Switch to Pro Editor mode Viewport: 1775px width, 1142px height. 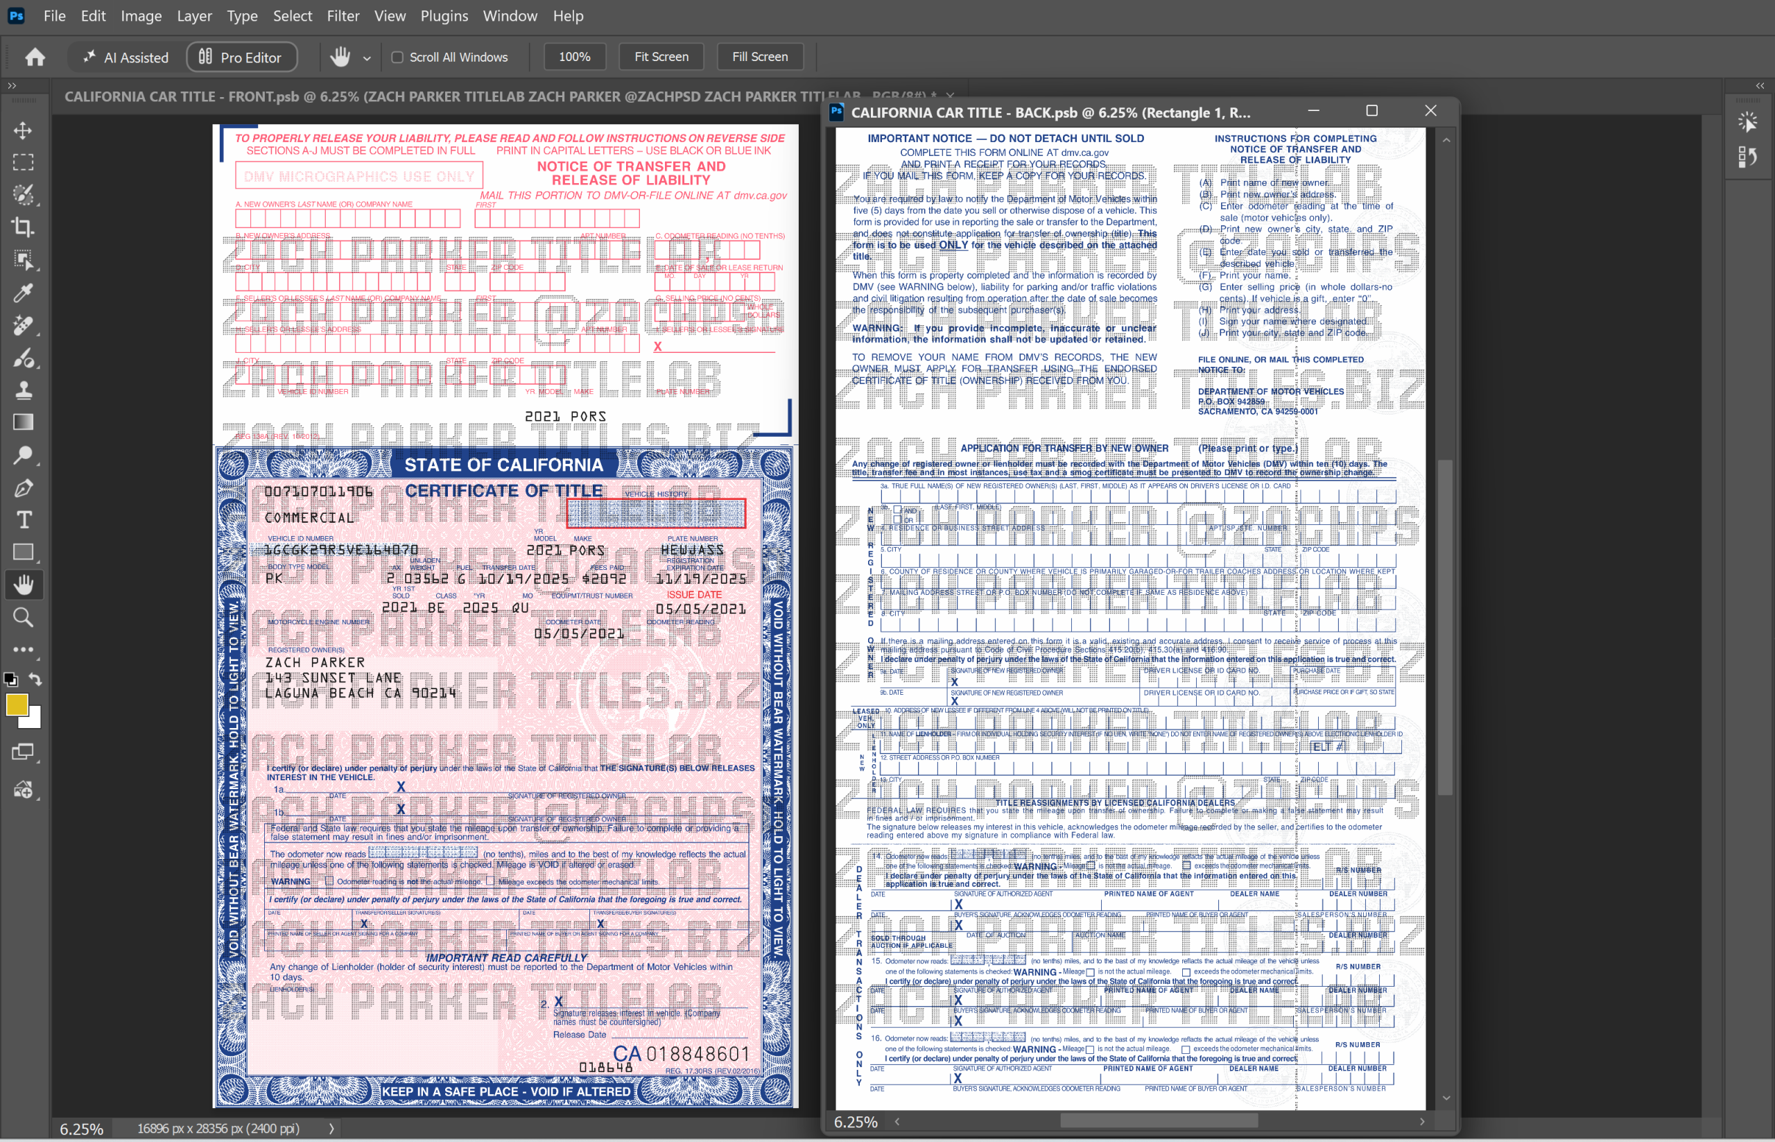point(241,57)
